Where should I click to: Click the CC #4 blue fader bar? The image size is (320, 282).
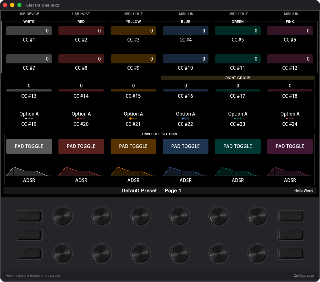186,31
